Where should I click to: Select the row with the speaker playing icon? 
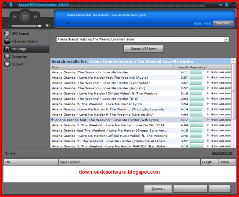pyautogui.click(x=141, y=120)
